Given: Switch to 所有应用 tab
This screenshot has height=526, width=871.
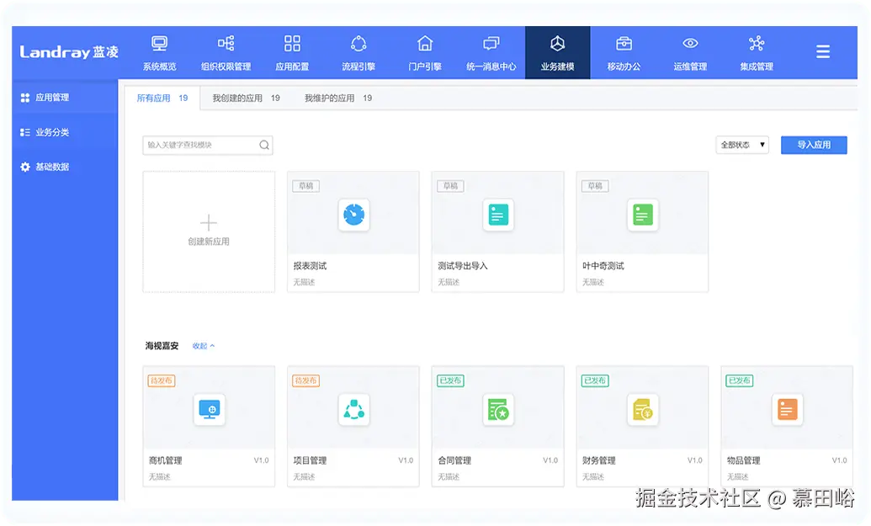Looking at the screenshot, I should pos(162,98).
